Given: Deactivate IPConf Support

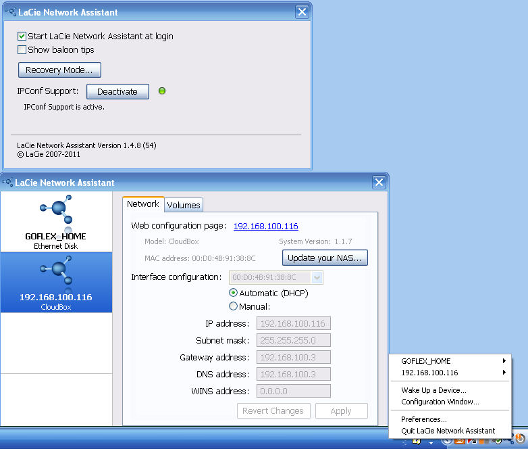Looking at the screenshot, I should tap(117, 91).
